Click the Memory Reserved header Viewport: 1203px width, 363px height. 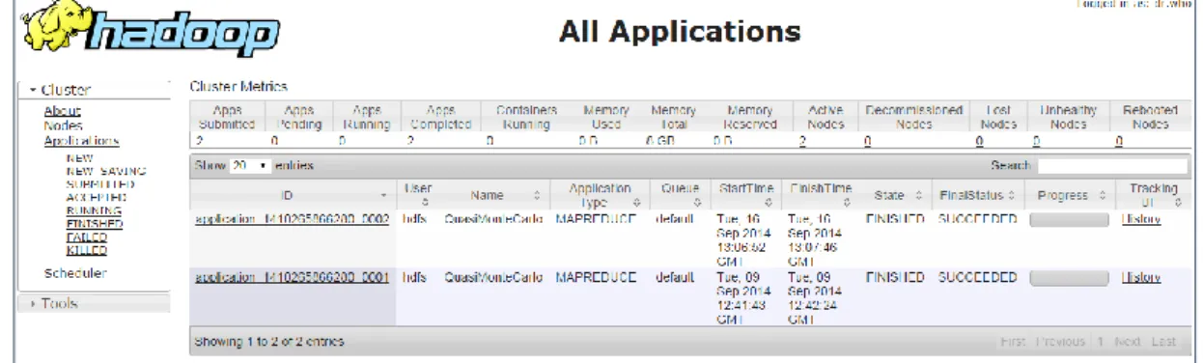(750, 117)
